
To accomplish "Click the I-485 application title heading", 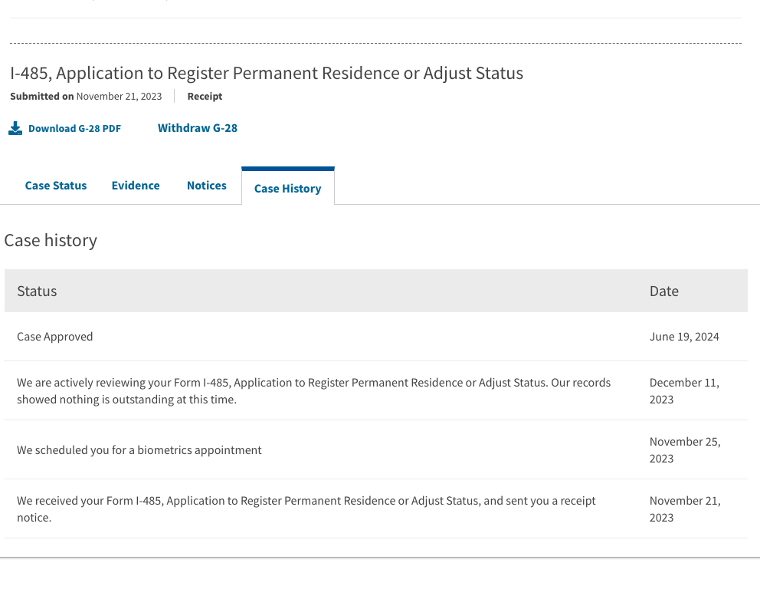I will coord(267,74).
